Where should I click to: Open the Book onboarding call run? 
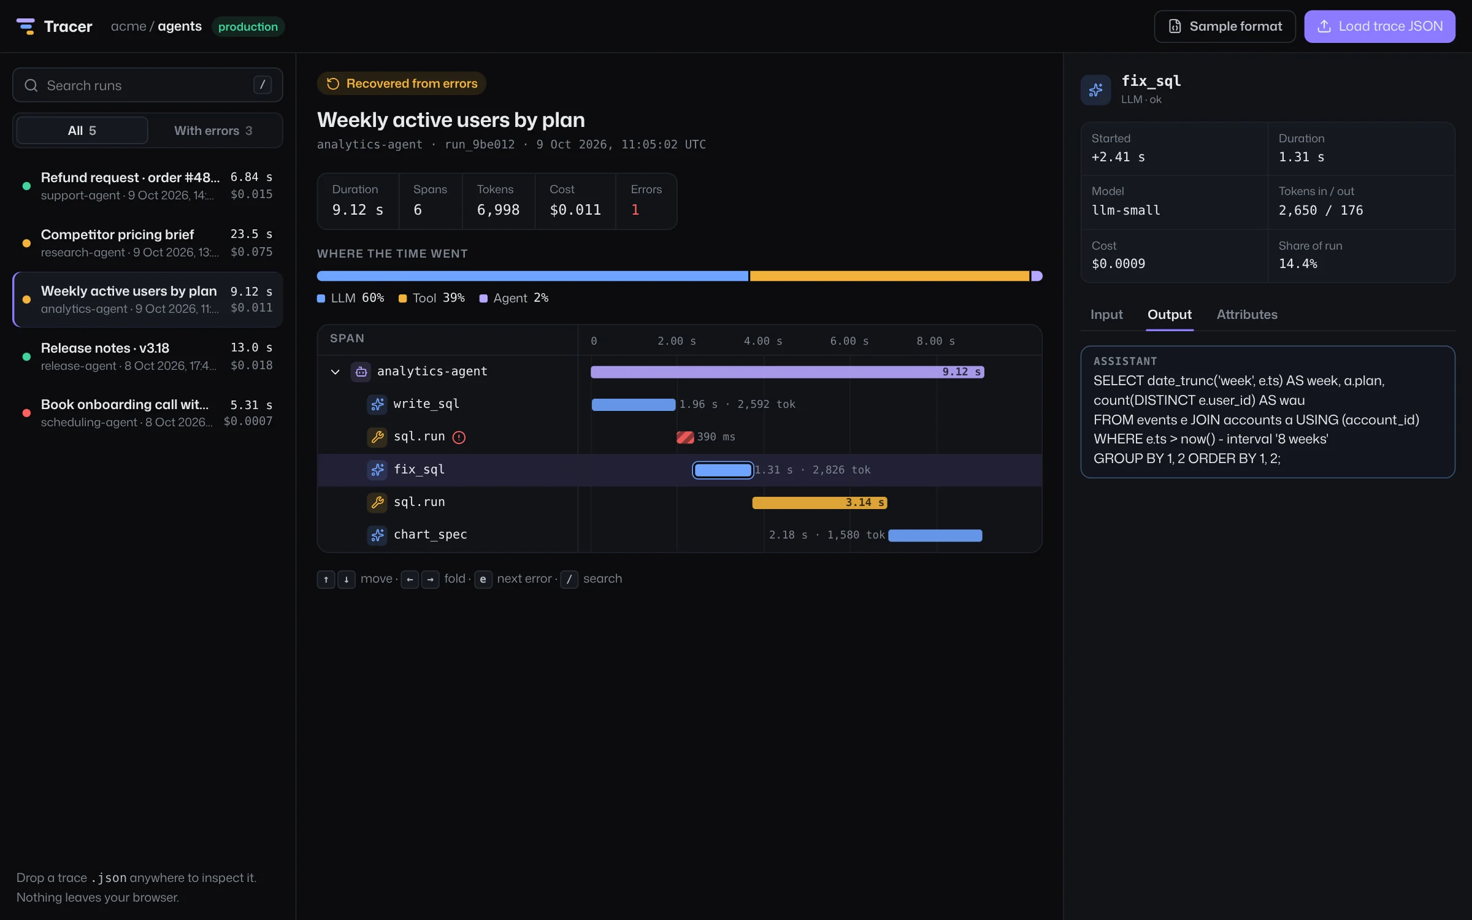(x=148, y=413)
